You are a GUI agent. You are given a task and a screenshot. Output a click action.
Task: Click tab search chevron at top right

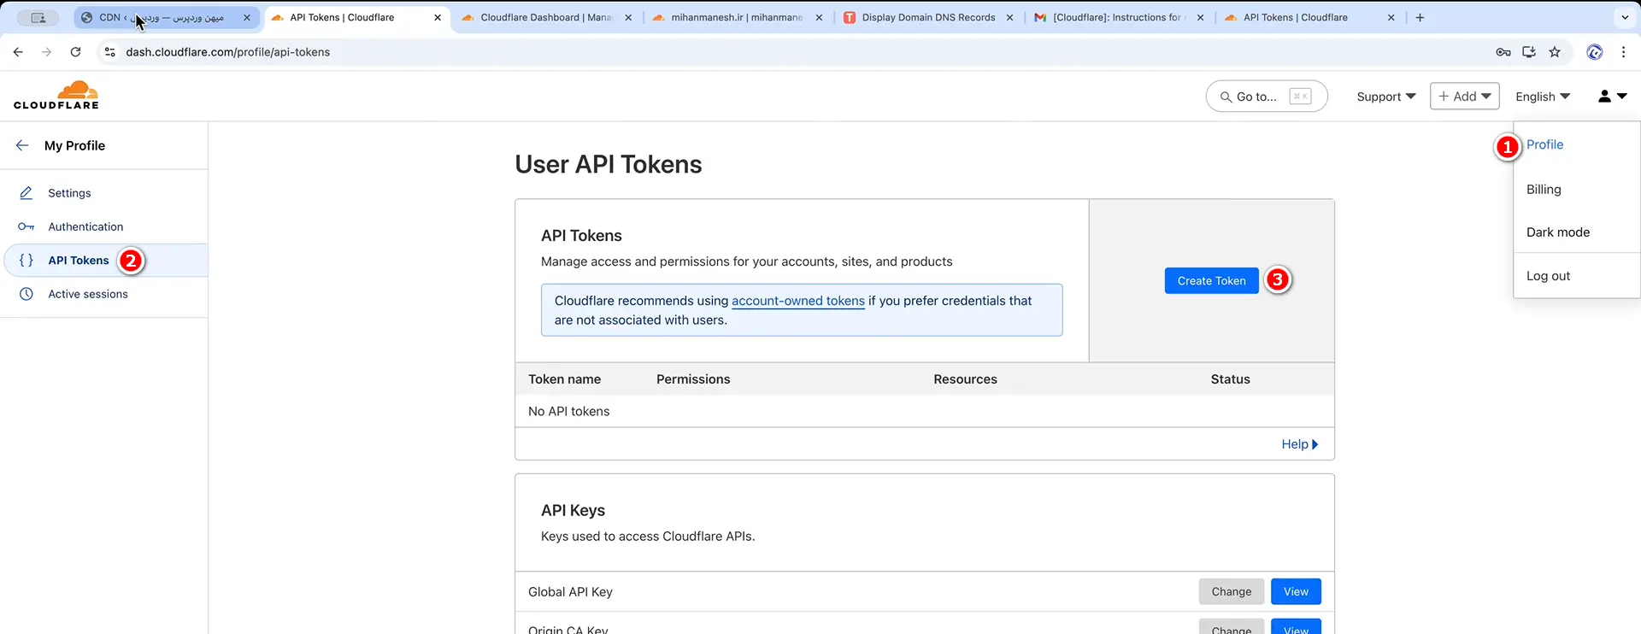click(1625, 17)
